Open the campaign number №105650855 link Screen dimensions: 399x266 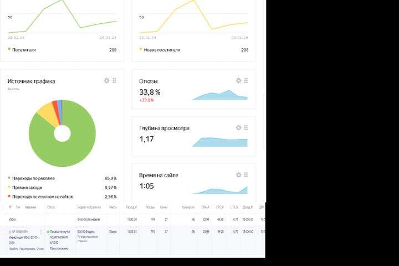pyautogui.click(x=20, y=232)
